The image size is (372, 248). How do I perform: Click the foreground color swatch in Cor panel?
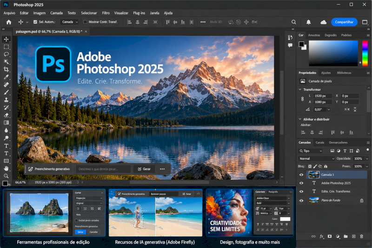pyautogui.click(x=301, y=44)
